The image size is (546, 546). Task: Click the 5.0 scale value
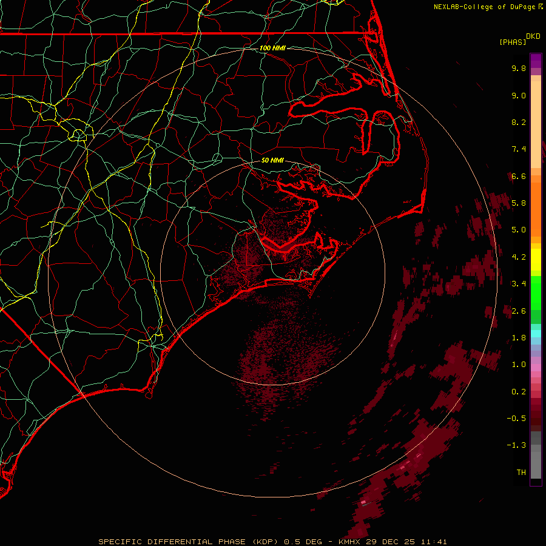coord(519,230)
